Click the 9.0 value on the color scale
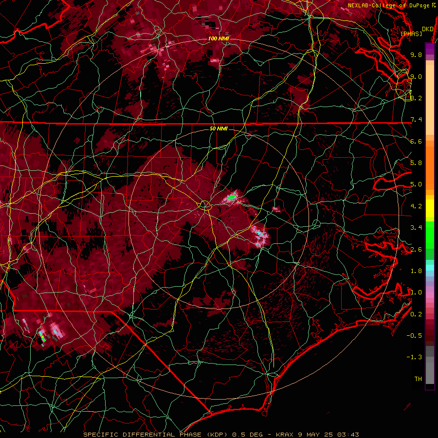Viewport: 438px width, 438px height. click(x=416, y=76)
